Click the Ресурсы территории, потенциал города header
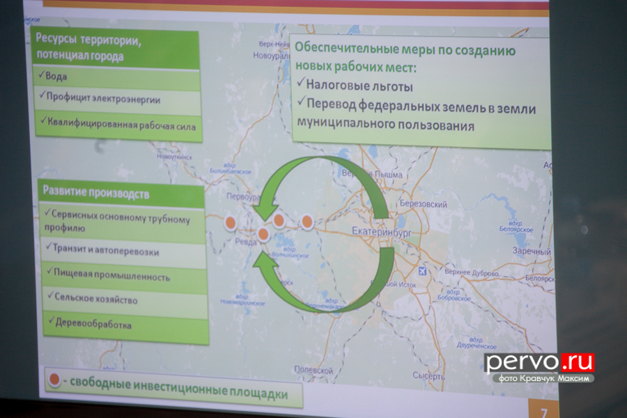Viewport: 627px width, 418px height. point(87,47)
